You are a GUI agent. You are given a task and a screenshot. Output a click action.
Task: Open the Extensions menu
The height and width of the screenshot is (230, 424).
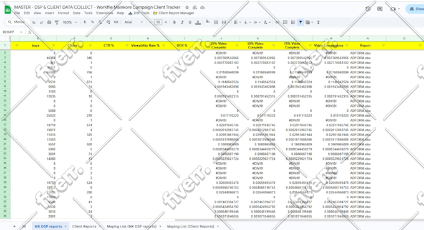[105, 13]
